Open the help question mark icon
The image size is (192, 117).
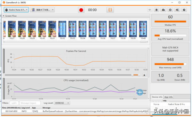[184, 10]
